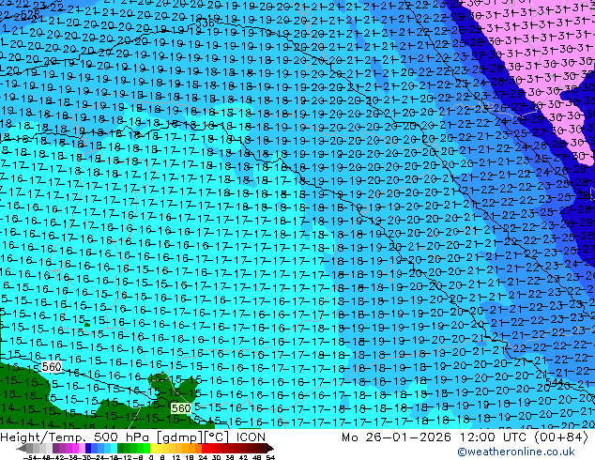
Task: Click the yellow swatch in the temperature legend
Action: [153, 448]
